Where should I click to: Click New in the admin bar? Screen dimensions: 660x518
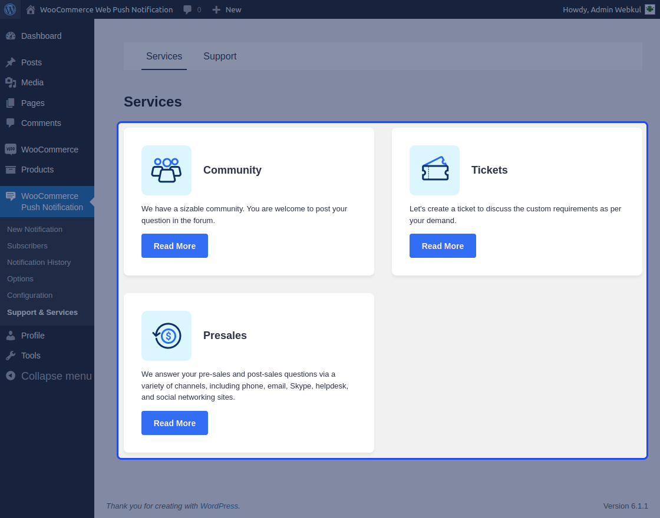[x=233, y=9]
